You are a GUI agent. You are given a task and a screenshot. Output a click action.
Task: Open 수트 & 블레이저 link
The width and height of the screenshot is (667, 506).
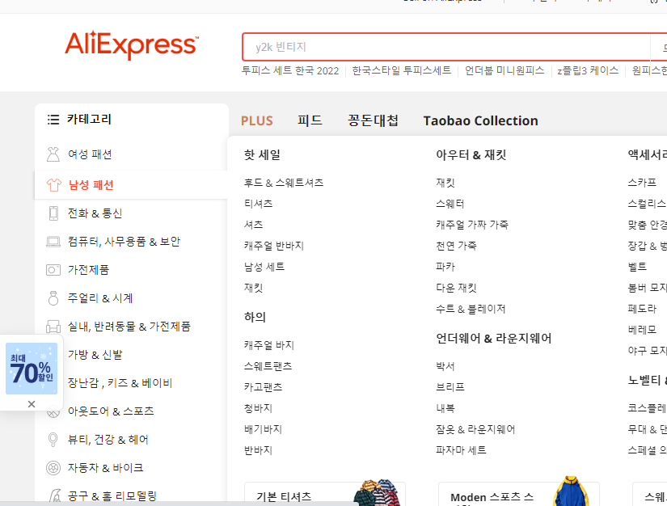point(471,309)
